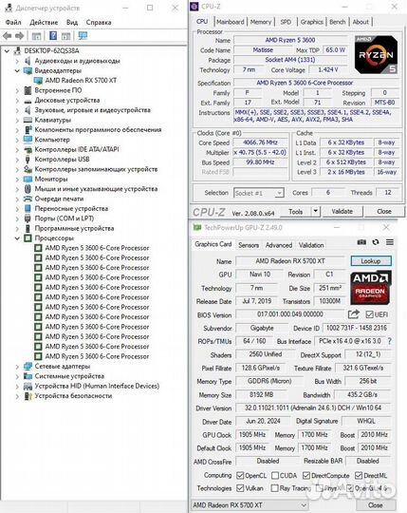Image resolution: width=407 pixels, height=513 pixels.
Task: Open the Файл menu
Action: point(13,22)
